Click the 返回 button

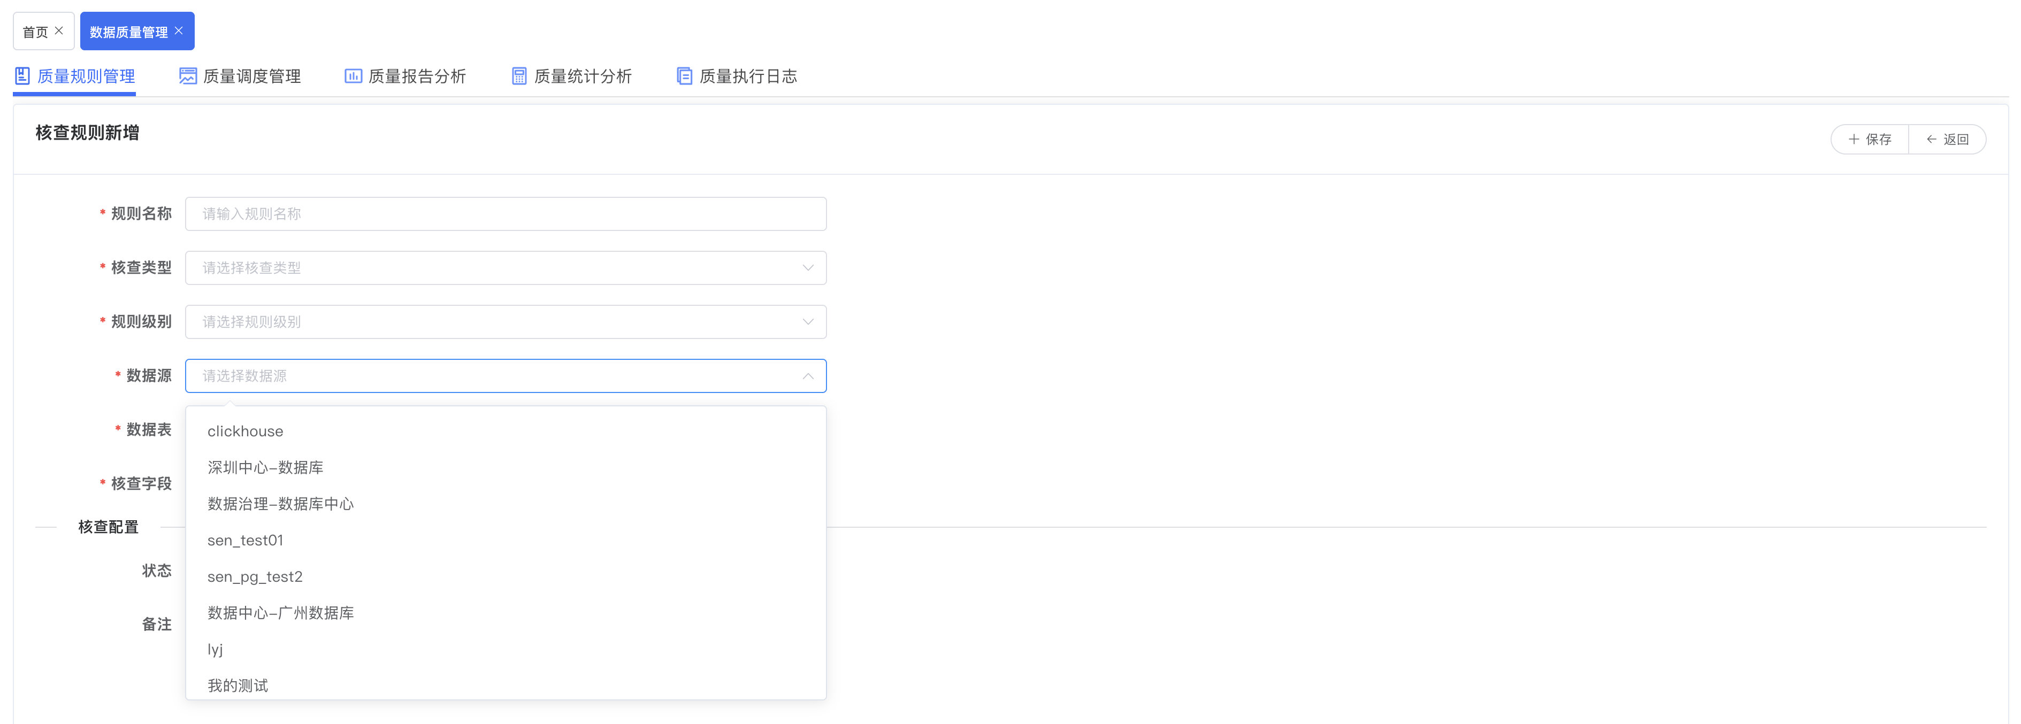(1947, 140)
